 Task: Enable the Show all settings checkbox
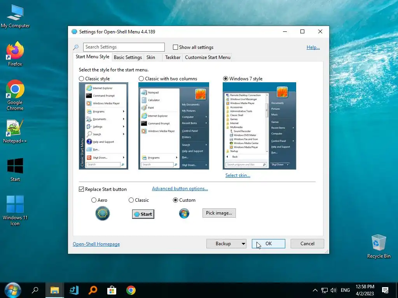point(175,47)
